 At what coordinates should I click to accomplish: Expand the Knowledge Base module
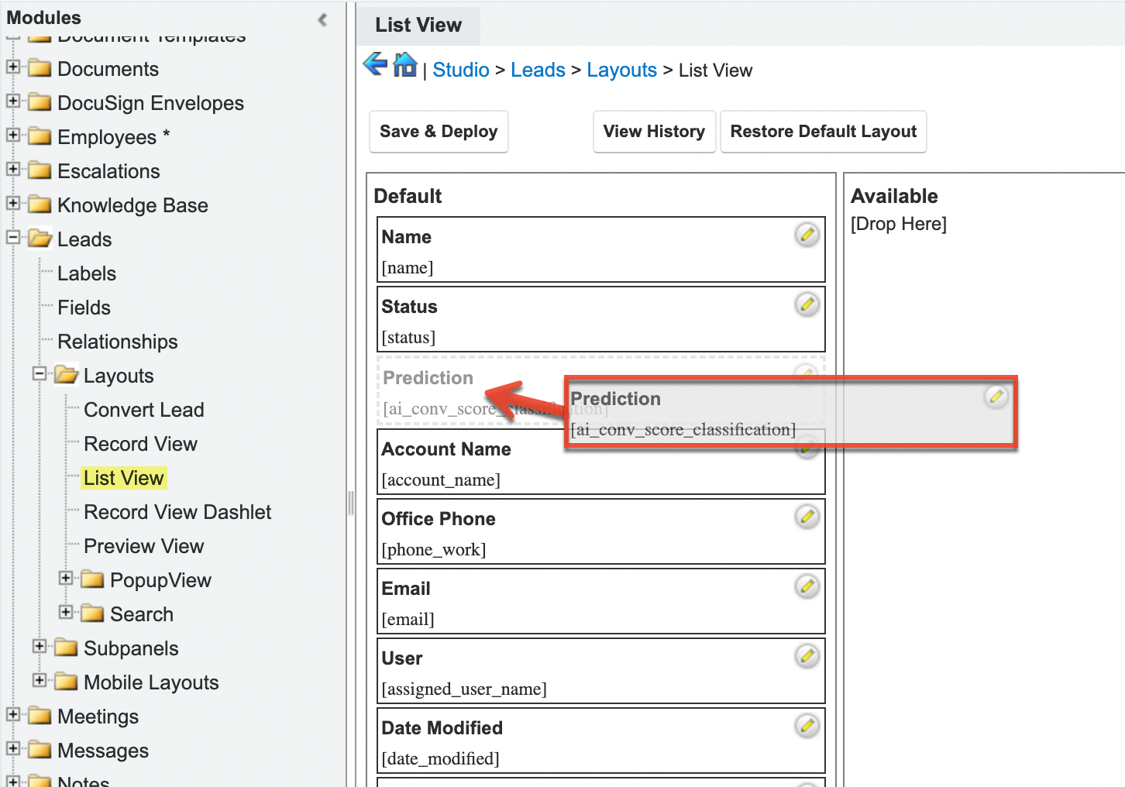(13, 204)
